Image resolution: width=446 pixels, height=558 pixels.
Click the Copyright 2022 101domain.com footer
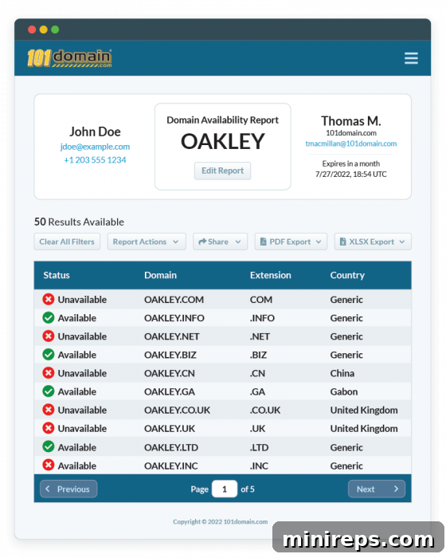[x=220, y=521]
